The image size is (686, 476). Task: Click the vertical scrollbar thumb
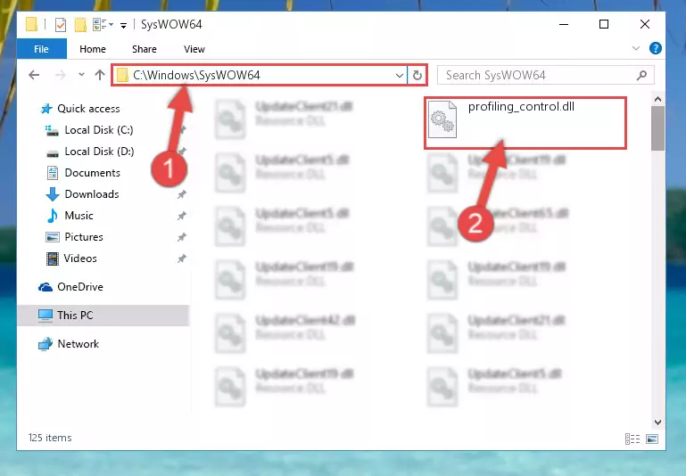657,128
